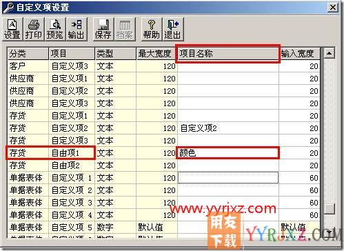344x251 pixels.
Task: Click the 存货 category cell of 自由项1 row
Action: 28,153
